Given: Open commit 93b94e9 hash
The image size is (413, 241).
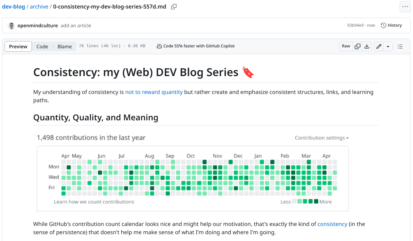Looking at the screenshot, I should (x=355, y=25).
